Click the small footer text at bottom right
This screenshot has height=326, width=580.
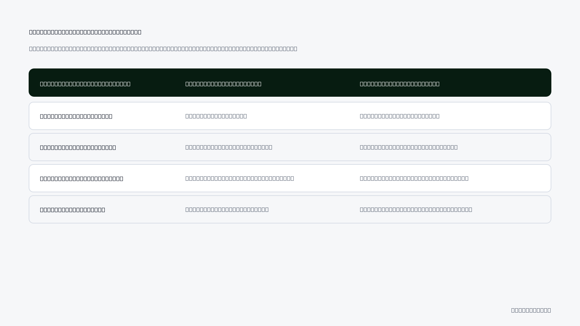[x=531, y=310]
